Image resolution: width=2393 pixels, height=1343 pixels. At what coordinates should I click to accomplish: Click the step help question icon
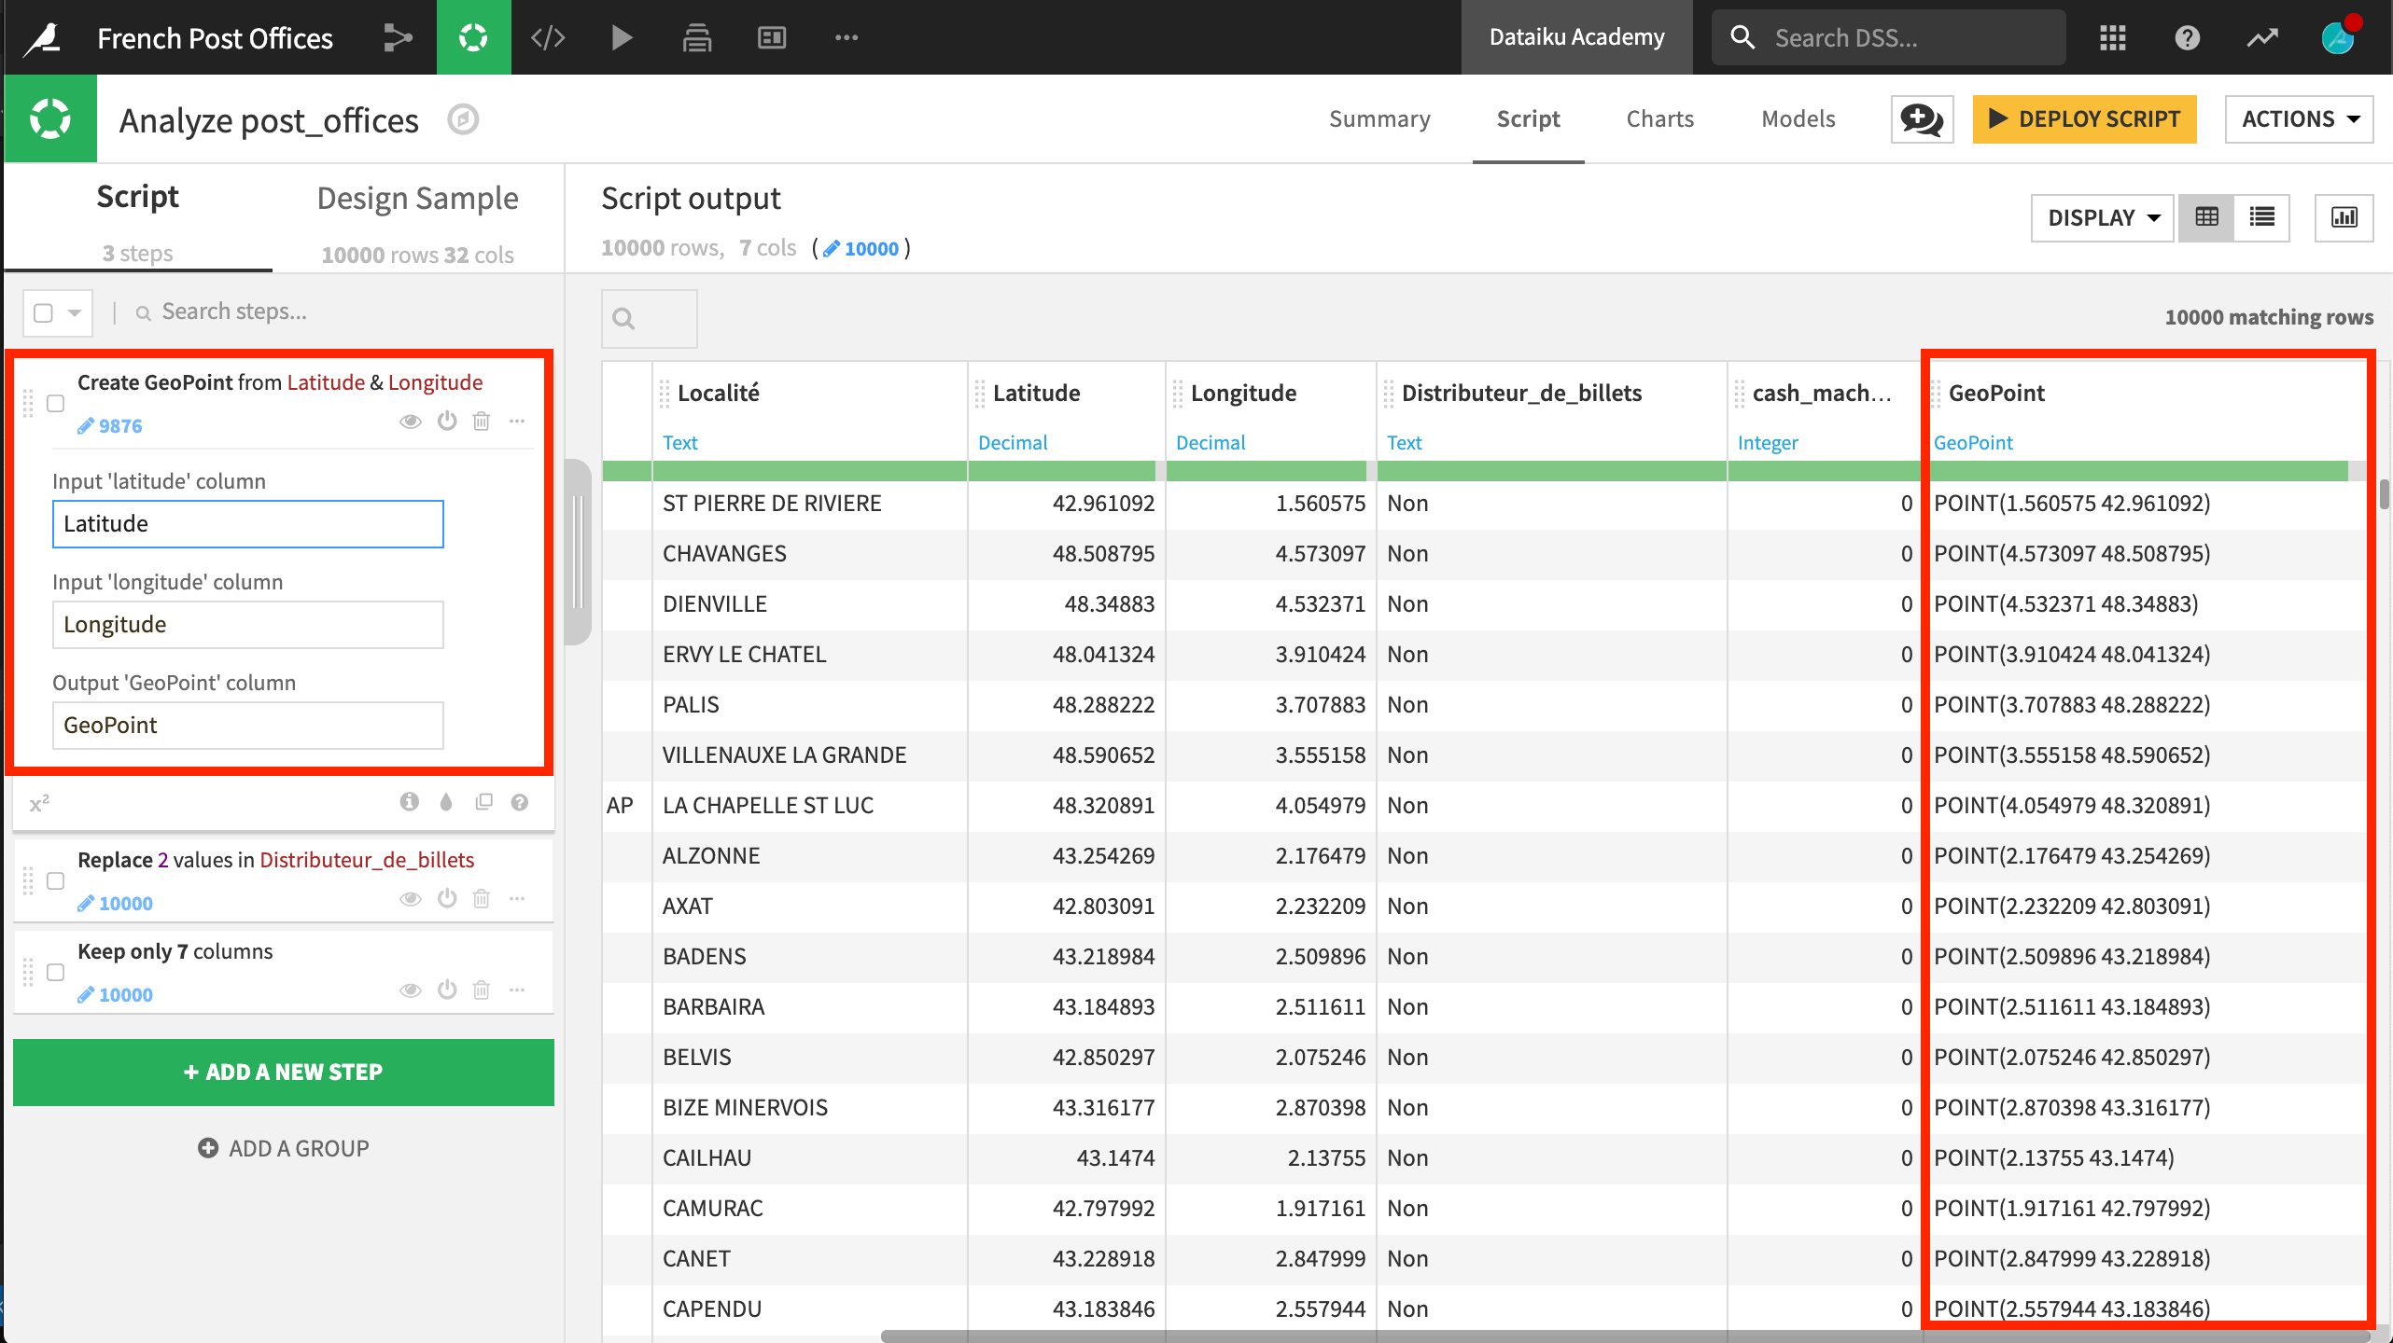520,801
